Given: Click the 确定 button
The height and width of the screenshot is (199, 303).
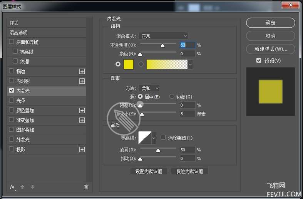Looking at the screenshot, I should click(270, 23).
